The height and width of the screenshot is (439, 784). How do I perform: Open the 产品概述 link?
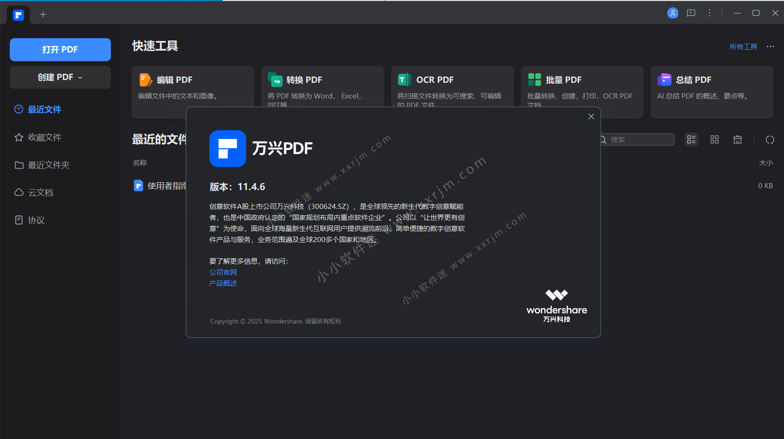(x=223, y=283)
